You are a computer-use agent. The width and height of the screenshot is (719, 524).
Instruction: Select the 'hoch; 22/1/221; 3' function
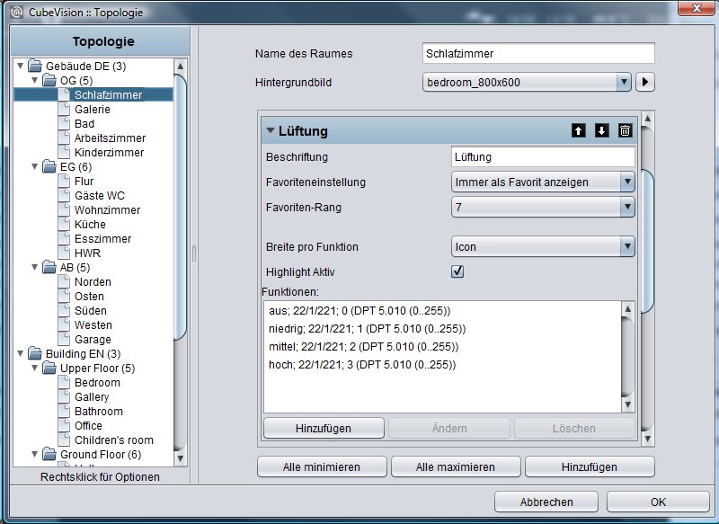pos(362,365)
